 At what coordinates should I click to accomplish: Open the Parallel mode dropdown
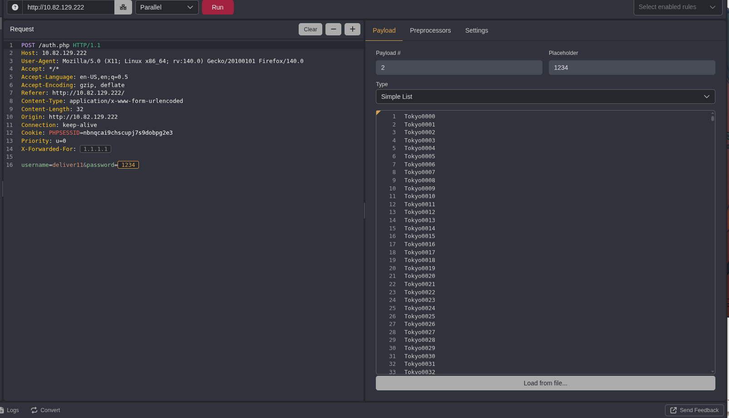167,7
